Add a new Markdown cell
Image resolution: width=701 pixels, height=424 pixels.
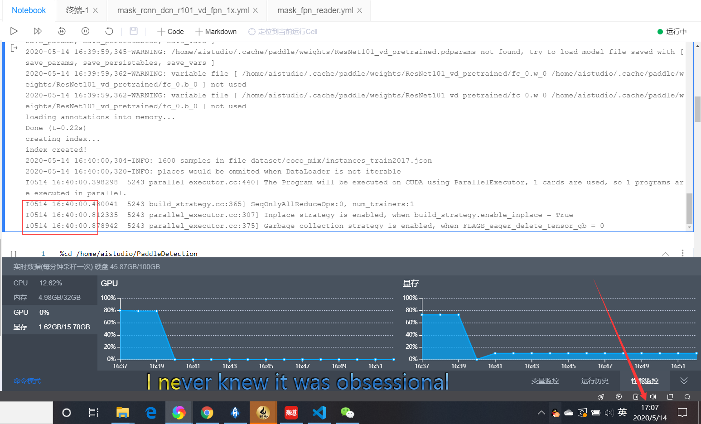pyautogui.click(x=216, y=32)
